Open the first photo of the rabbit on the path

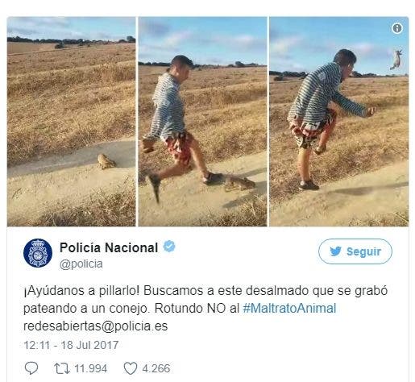[x=71, y=122]
